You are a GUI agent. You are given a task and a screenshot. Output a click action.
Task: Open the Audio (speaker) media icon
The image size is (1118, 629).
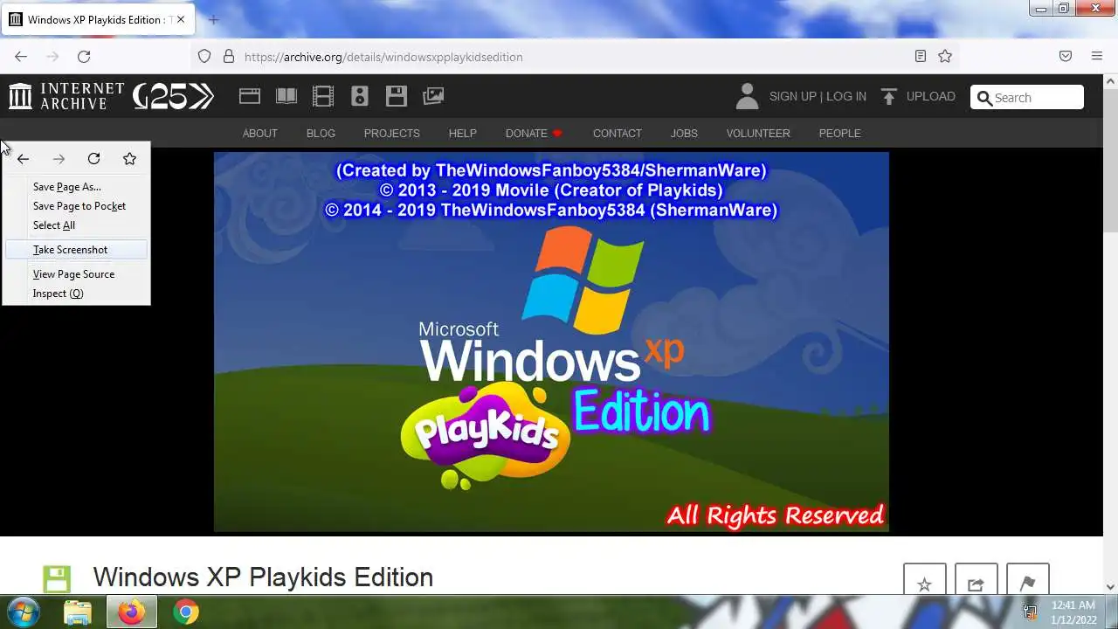360,96
